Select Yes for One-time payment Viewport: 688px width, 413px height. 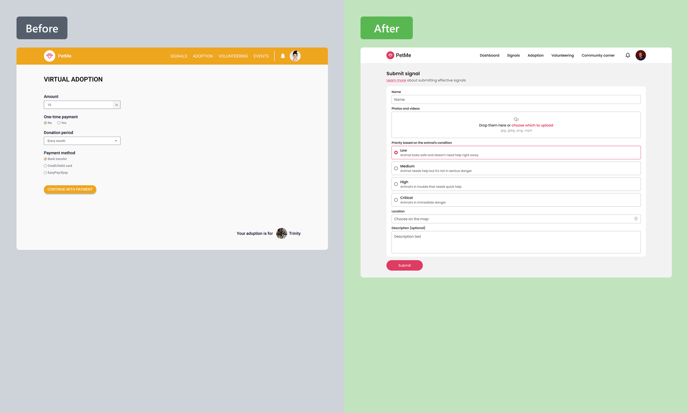pos(59,123)
